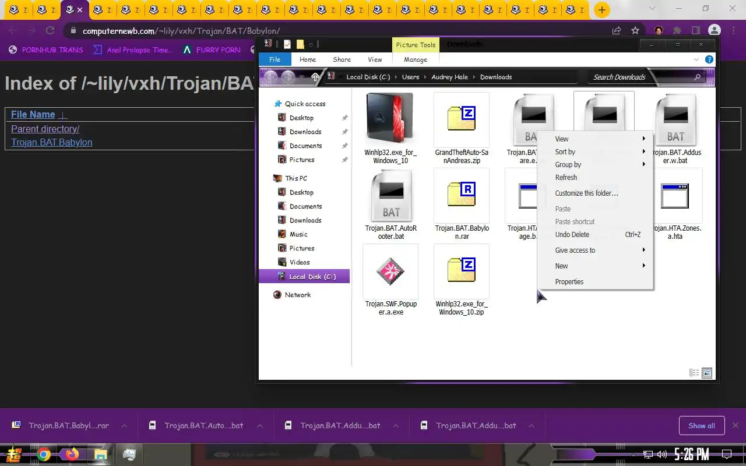Open a new Chrome tab with plus button
746x466 pixels.
click(x=601, y=10)
